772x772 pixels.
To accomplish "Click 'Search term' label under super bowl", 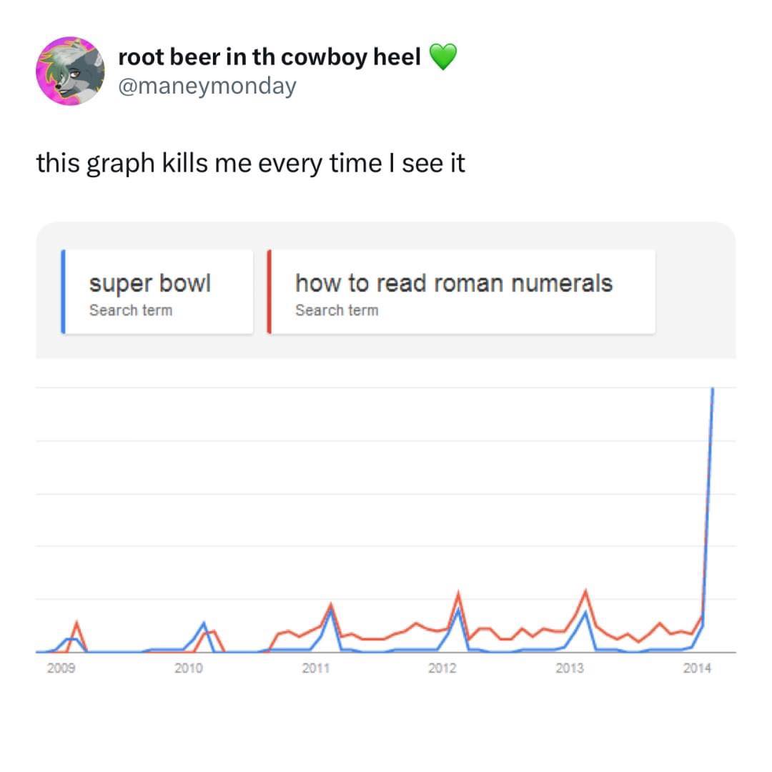I will click(131, 310).
